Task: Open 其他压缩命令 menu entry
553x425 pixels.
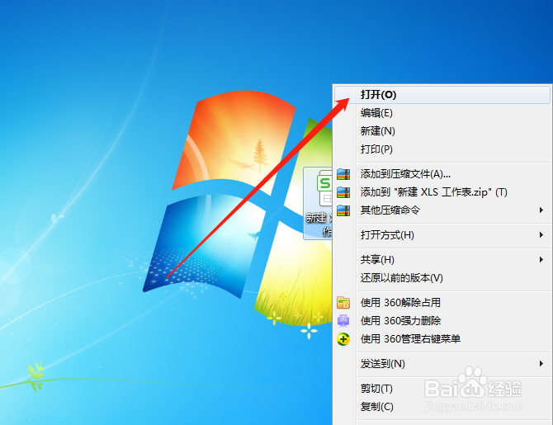Action: click(x=442, y=210)
